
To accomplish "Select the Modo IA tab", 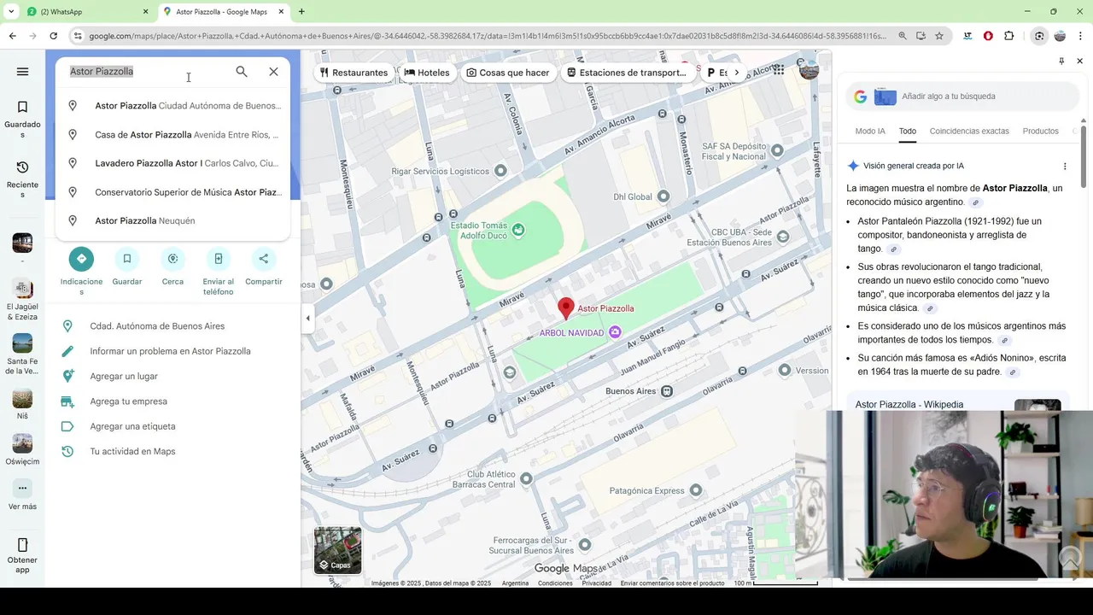I will [x=870, y=132].
